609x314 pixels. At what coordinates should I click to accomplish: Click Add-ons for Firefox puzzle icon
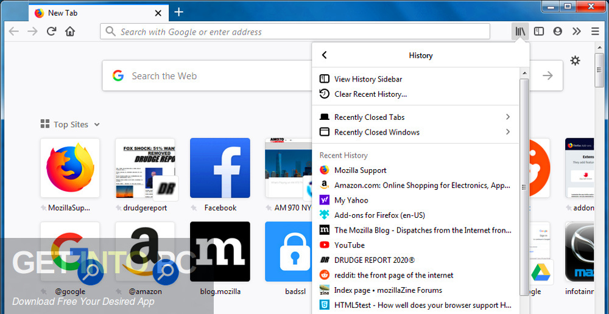[325, 215]
